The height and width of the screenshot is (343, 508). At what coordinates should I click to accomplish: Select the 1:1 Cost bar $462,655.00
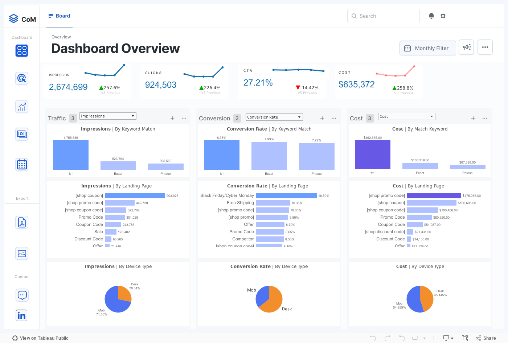373,155
